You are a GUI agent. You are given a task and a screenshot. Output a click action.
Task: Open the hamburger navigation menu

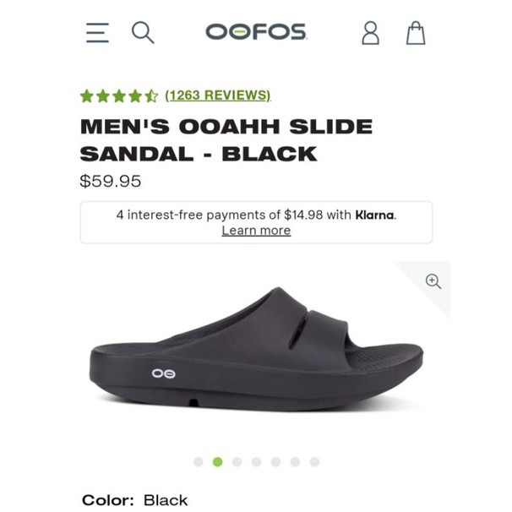point(97,33)
